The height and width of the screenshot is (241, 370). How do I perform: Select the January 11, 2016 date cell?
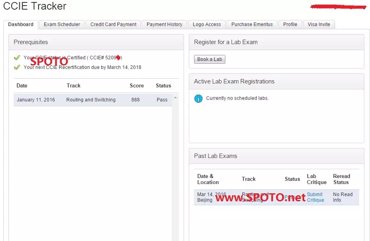[36, 100]
